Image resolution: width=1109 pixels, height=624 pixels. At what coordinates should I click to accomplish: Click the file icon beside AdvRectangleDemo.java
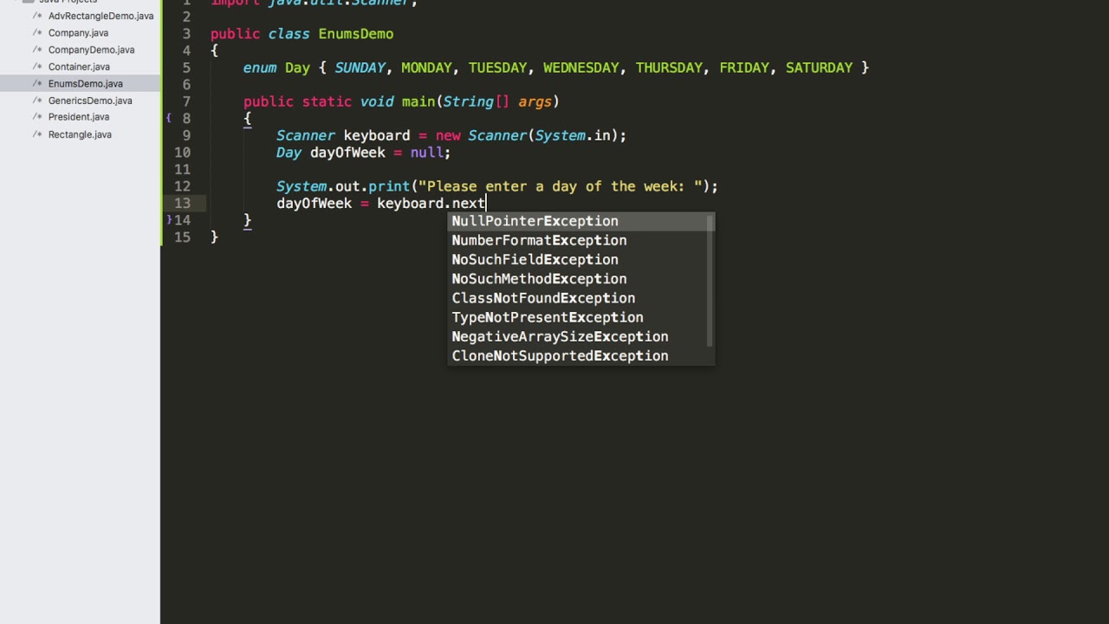click(37, 16)
